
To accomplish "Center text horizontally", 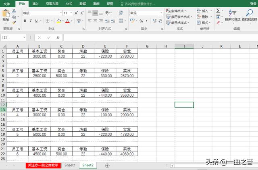I will click(x=95, y=21).
